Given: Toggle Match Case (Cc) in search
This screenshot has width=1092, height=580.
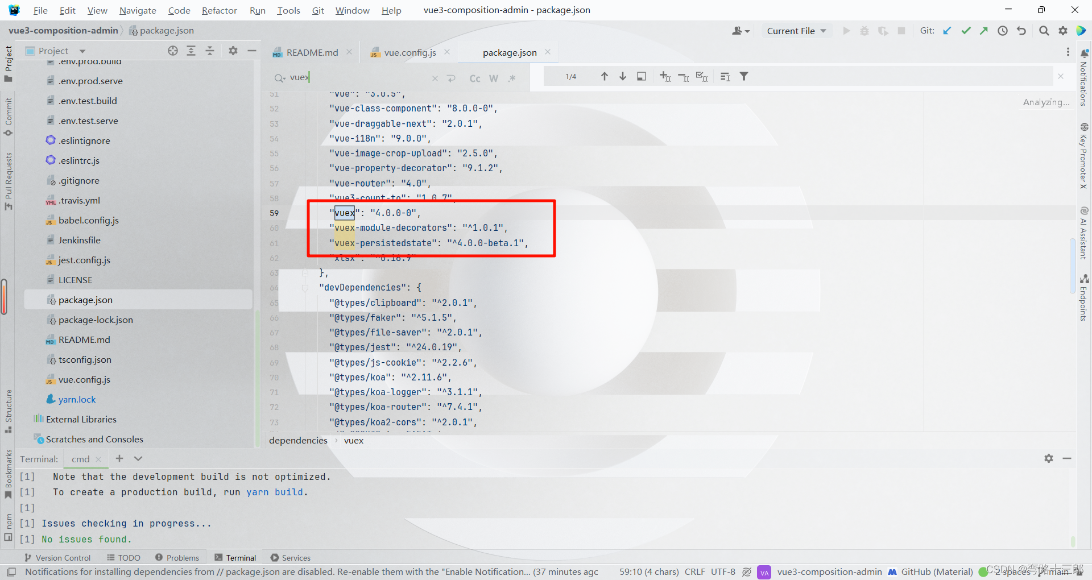Looking at the screenshot, I should pyautogui.click(x=475, y=78).
